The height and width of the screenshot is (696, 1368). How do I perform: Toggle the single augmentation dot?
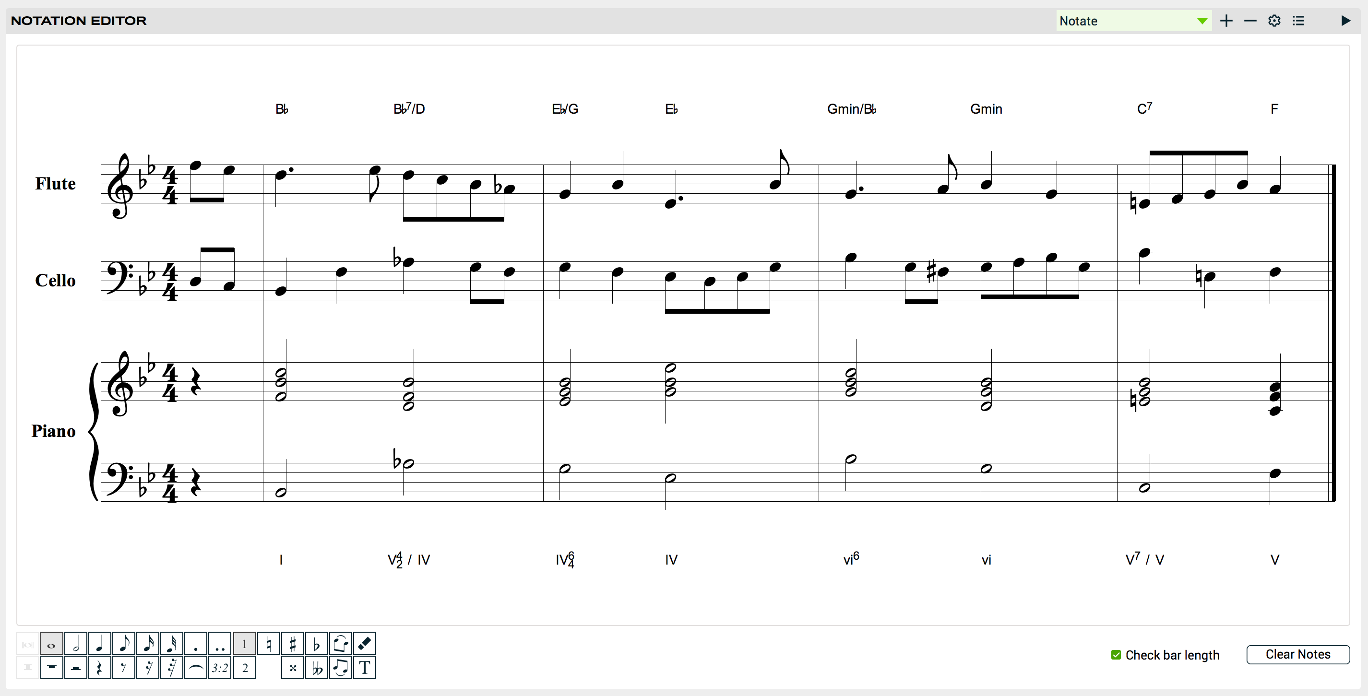[x=196, y=643]
